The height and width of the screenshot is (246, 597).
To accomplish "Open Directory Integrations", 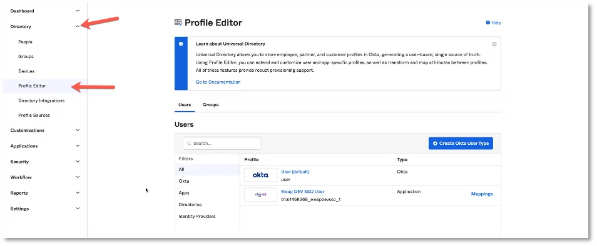I will click(x=41, y=101).
